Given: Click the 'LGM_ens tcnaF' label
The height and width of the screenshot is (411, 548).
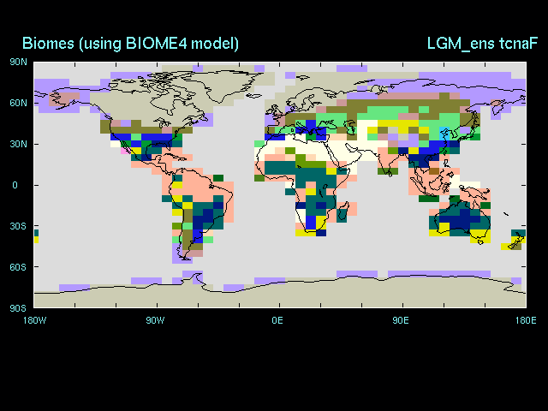Looking at the screenshot, I should 482,44.
